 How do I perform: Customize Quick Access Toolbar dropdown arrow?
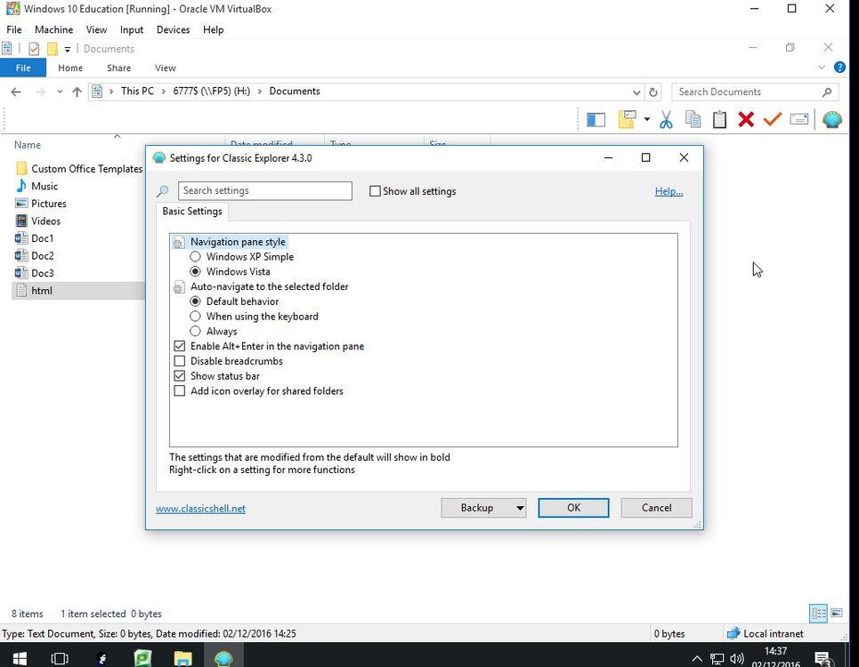tap(68, 49)
